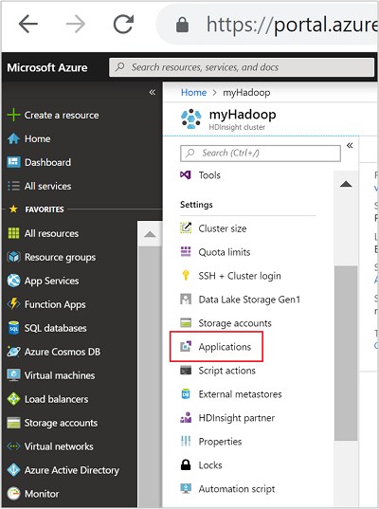Viewport: 379px width, 509px height.
Task: Open Locks settings
Action: [x=210, y=465]
